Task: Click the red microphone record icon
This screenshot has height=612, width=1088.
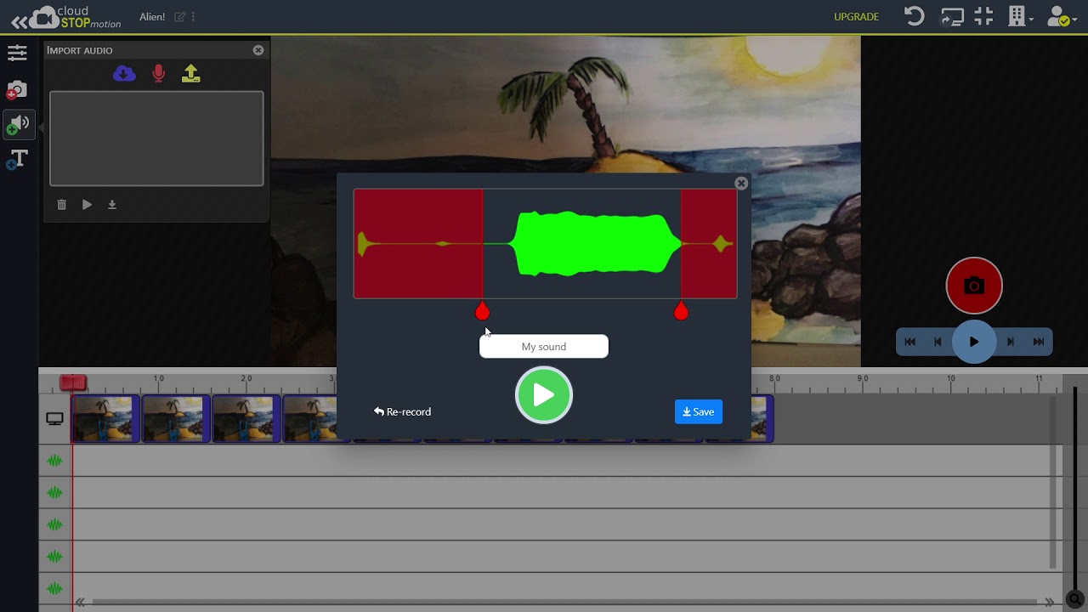Action: click(158, 74)
